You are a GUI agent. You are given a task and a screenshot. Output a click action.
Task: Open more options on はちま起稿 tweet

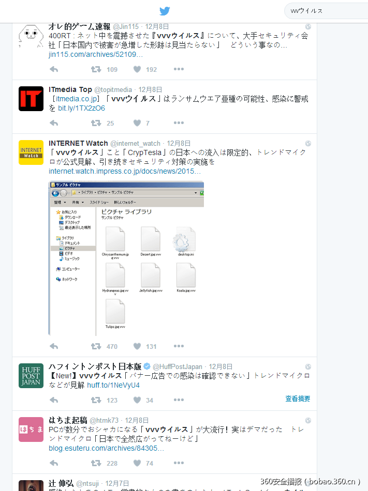coord(179,463)
